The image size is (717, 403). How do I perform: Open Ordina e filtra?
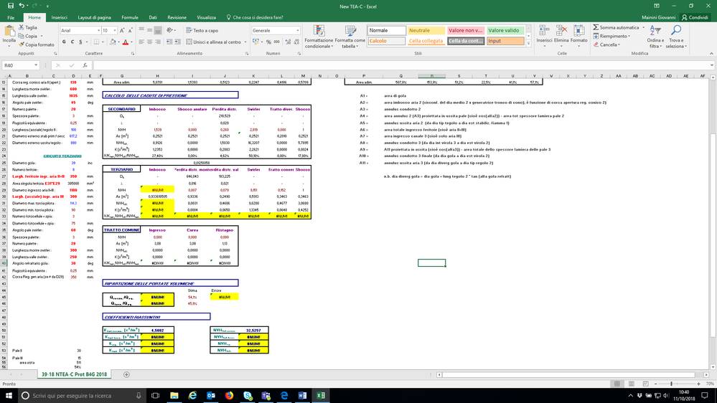[x=655, y=37]
